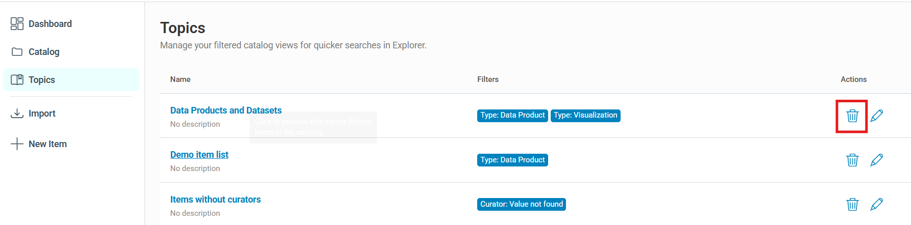Viewport: 911px width, 225px height.
Task: Preview the Items without curators topic
Action: (215, 200)
